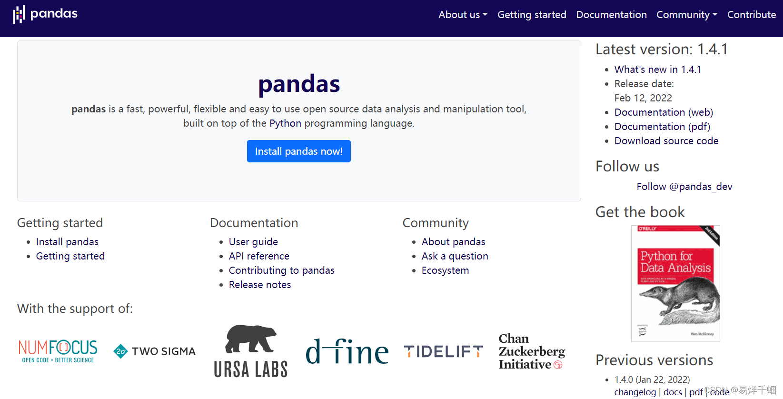Expand the About us dropdown menu
This screenshot has height=399, width=783.
tap(463, 15)
